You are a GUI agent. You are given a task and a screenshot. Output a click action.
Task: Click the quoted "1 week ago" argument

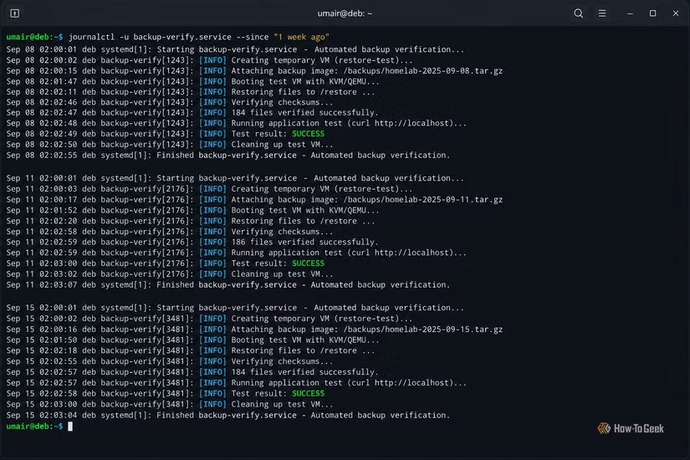(x=301, y=37)
